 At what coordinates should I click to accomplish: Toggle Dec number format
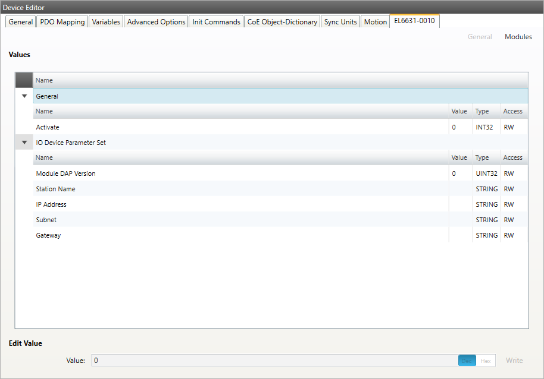(467, 361)
